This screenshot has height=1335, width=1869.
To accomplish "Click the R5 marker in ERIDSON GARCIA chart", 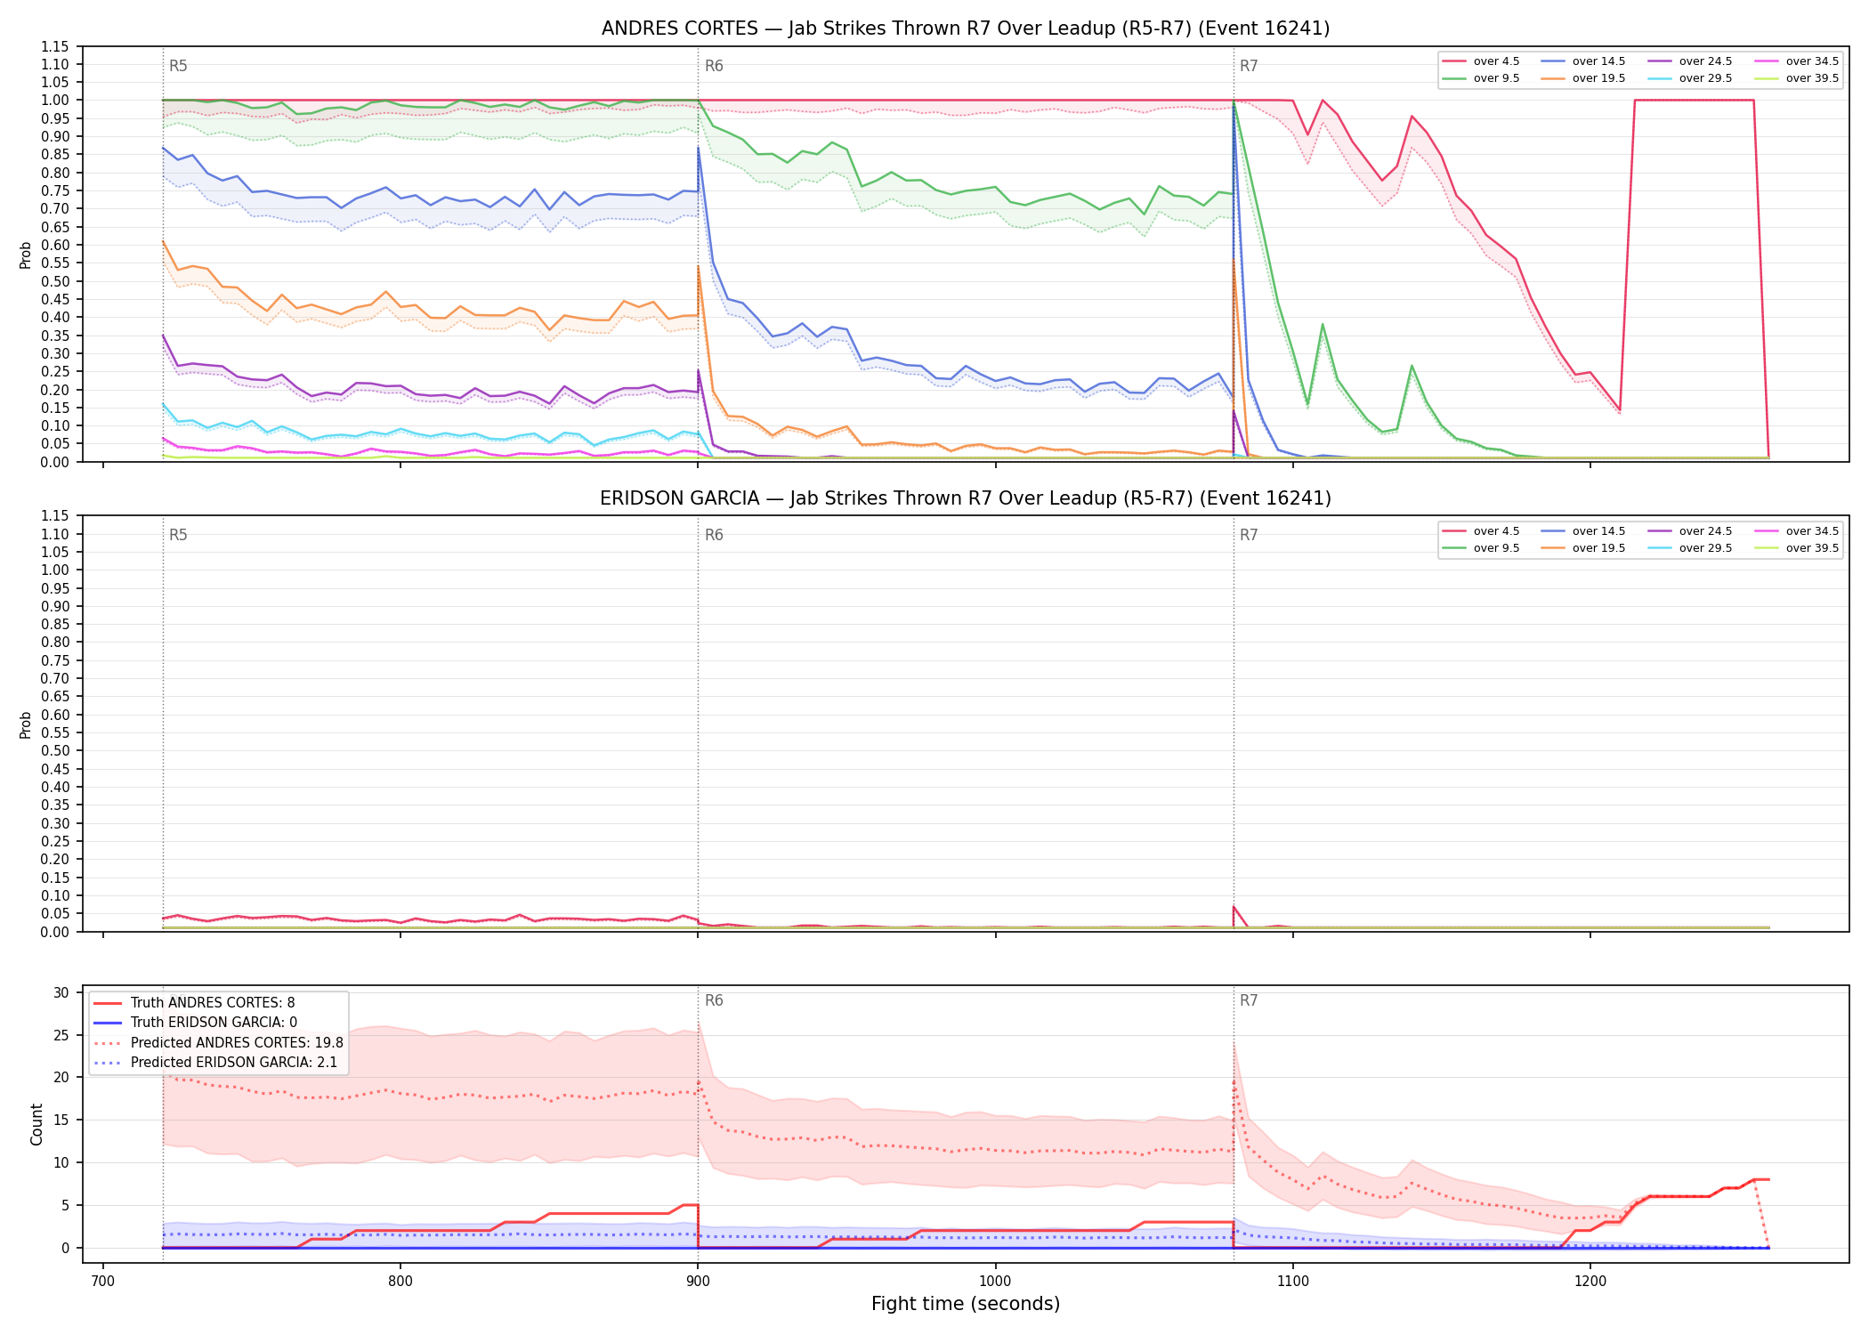I will (178, 535).
